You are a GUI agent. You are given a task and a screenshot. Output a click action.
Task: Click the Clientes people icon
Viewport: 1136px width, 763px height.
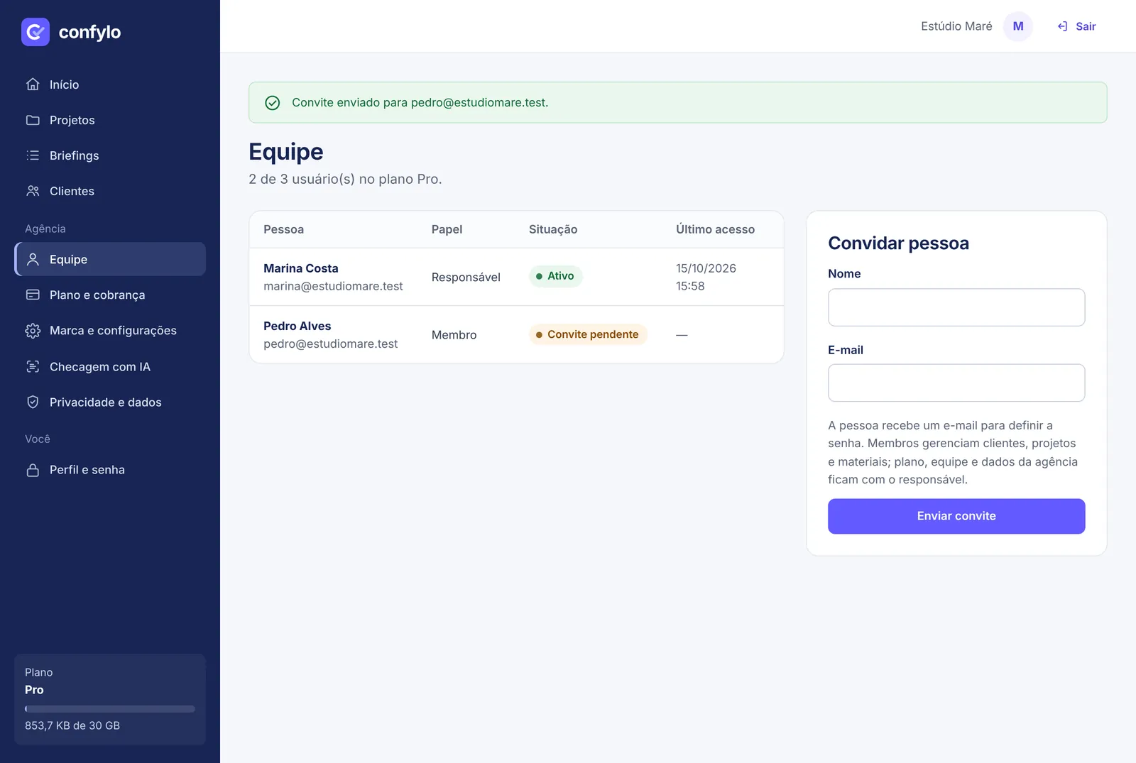click(33, 191)
